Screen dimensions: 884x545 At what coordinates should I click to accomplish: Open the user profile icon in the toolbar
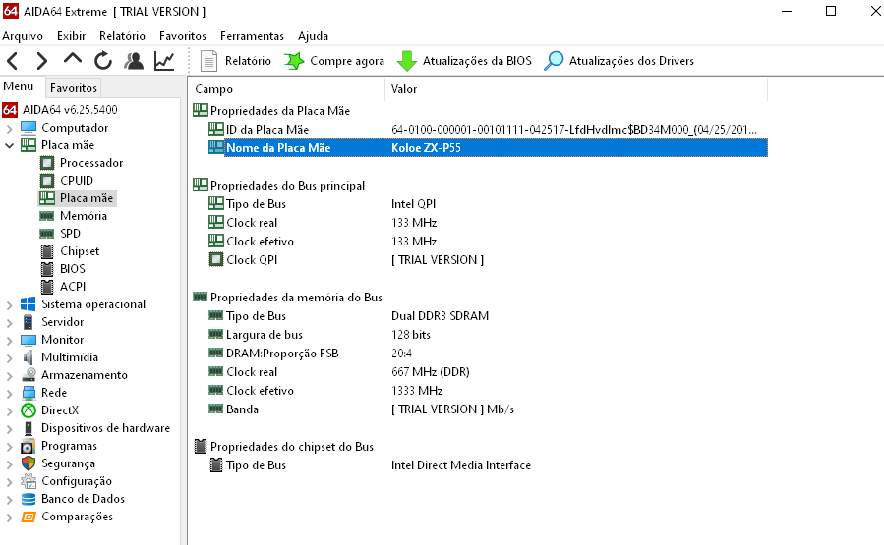(x=134, y=60)
